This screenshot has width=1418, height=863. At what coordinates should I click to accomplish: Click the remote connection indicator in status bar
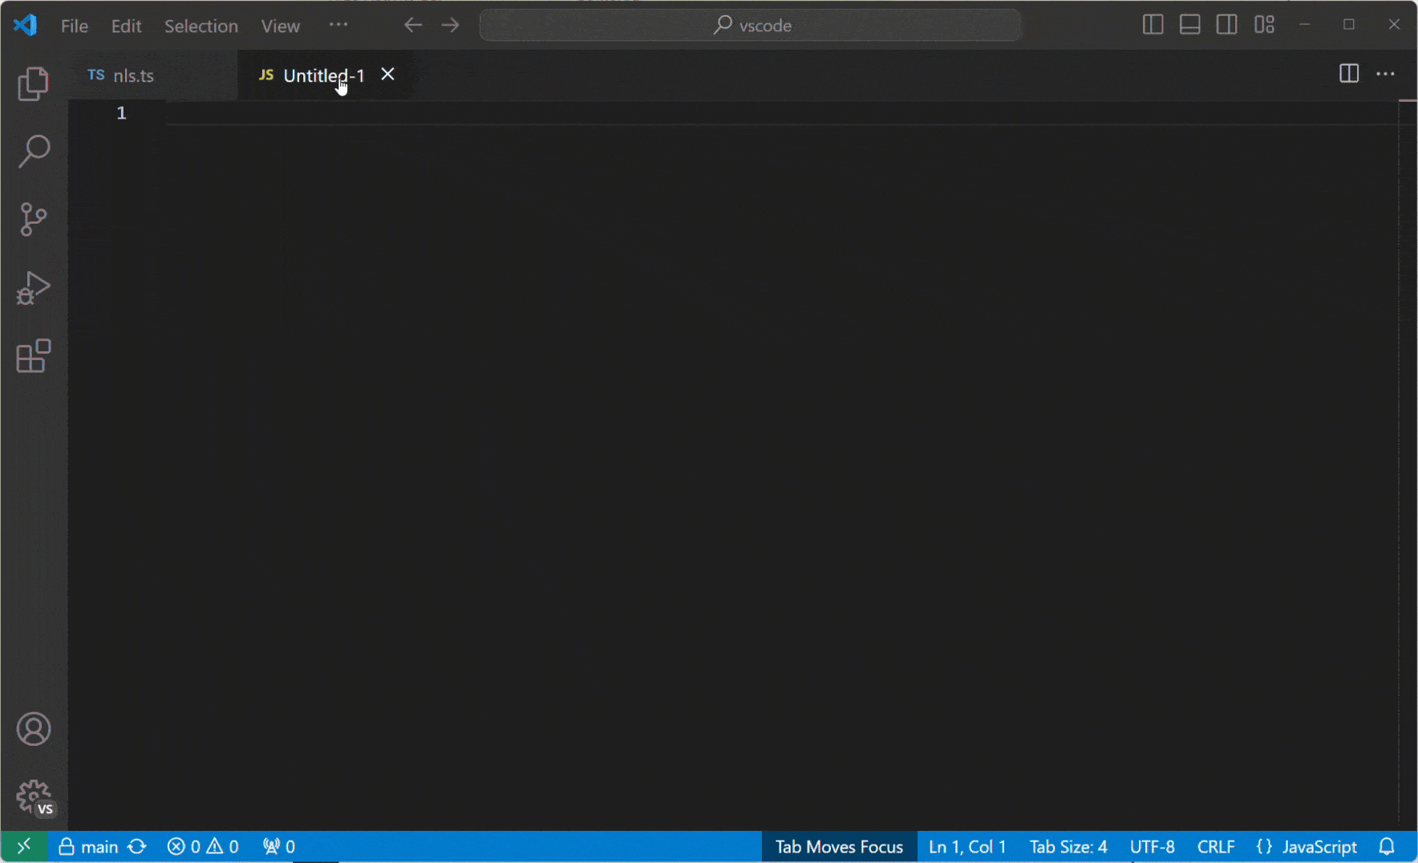pos(22,845)
